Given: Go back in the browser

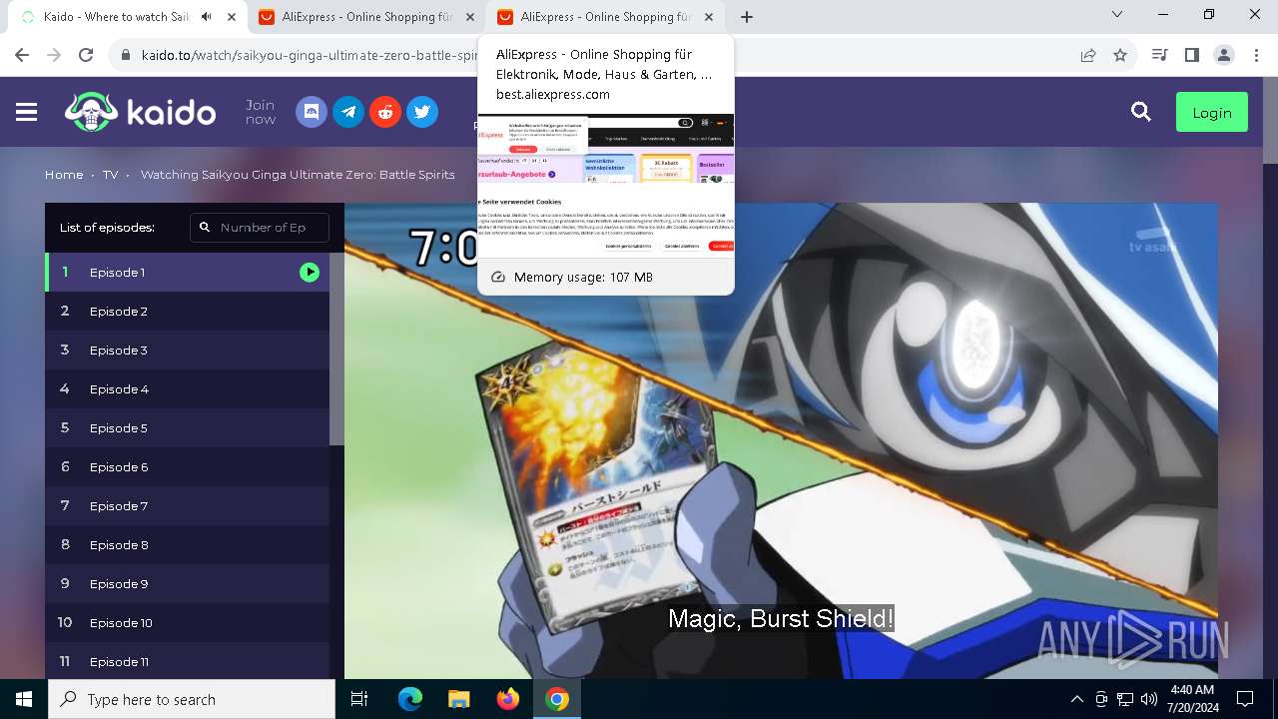Looking at the screenshot, I should pyautogui.click(x=22, y=55).
